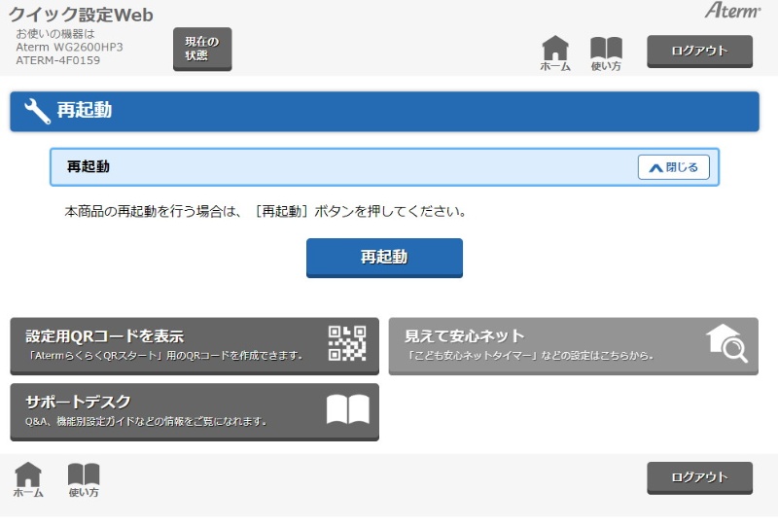Open the 使い方 guide icon in the footer
Screen dimensions: 778x526
pyautogui.click(x=84, y=478)
